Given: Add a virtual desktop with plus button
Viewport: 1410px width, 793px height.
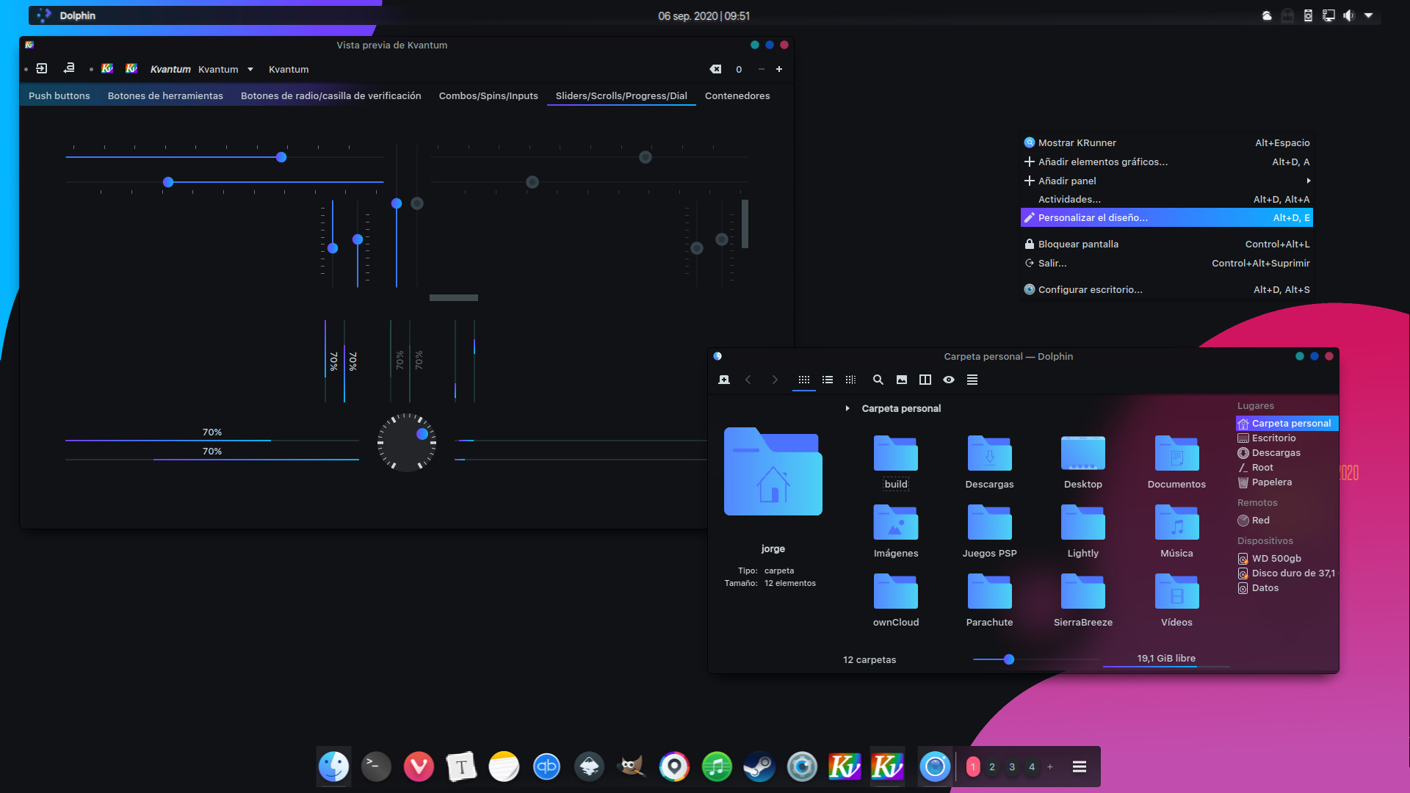Looking at the screenshot, I should [x=1050, y=767].
